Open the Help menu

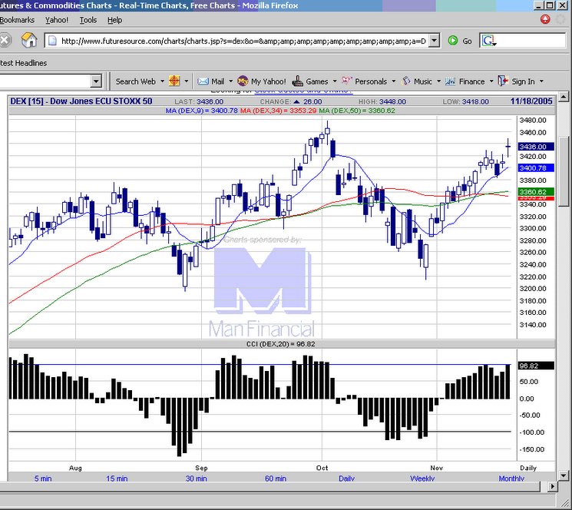(114, 20)
